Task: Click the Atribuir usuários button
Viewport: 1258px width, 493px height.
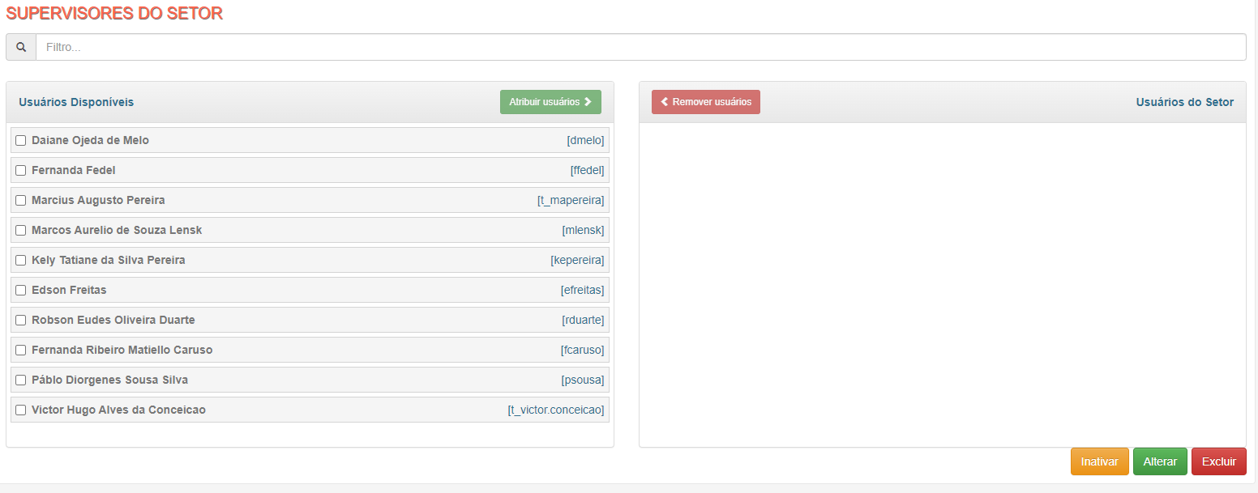Action: click(550, 102)
